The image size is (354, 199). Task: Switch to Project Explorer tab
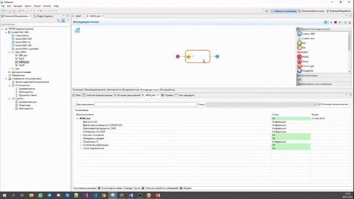[x=43, y=16]
